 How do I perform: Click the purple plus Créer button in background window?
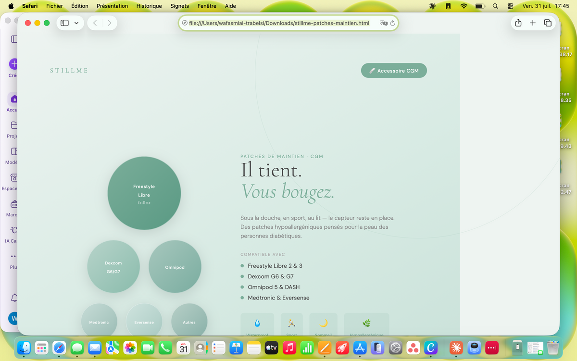click(14, 64)
